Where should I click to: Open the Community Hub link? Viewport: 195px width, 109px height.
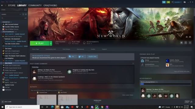click(x=51, y=49)
